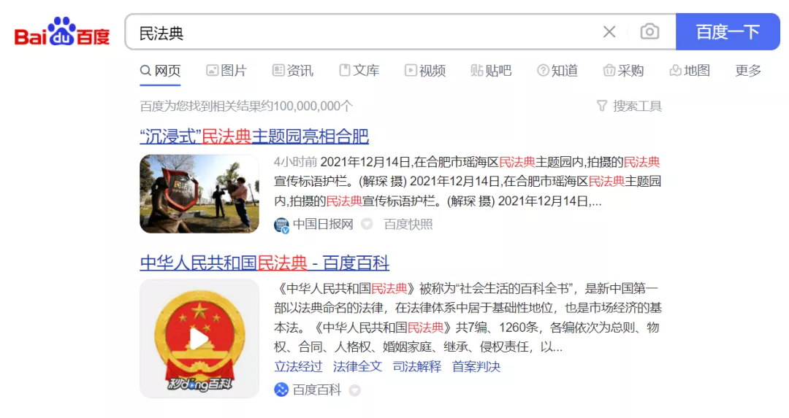
Task: Click the 法律全文 sublink
Action: click(357, 366)
